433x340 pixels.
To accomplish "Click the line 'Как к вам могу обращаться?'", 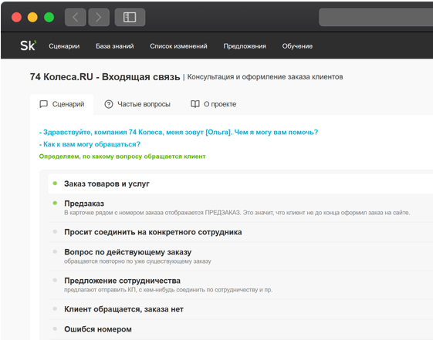I will [90, 144].
